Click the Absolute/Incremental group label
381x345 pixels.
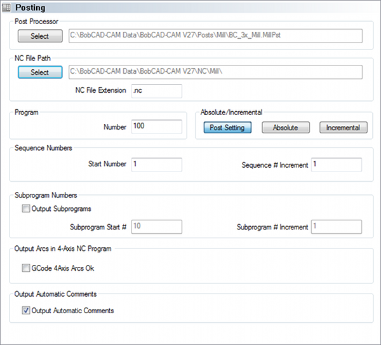(231, 112)
